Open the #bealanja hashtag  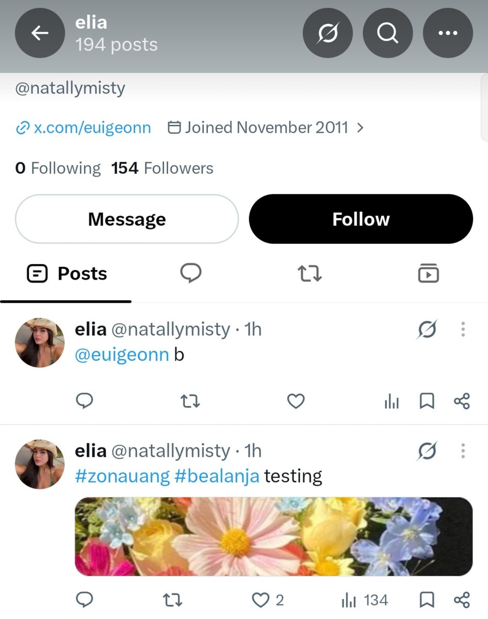tap(217, 476)
